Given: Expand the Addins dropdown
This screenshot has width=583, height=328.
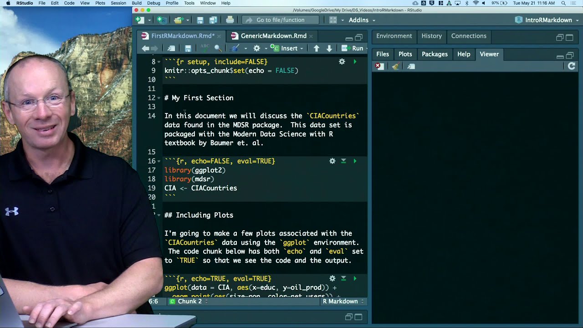Looking at the screenshot, I should pos(373,20).
